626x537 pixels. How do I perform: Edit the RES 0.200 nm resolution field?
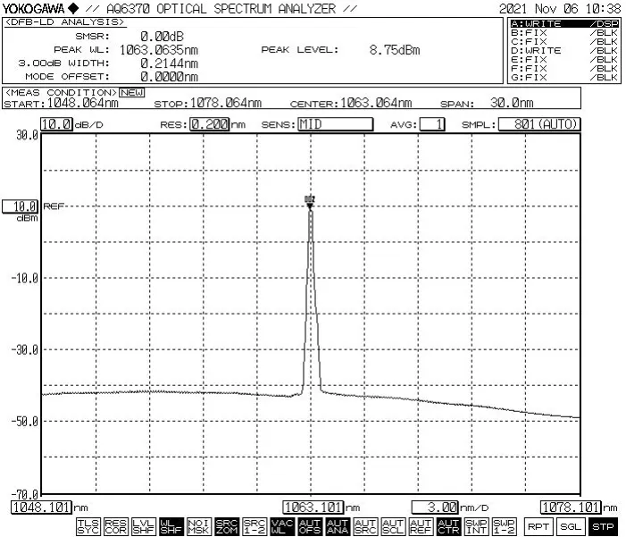click(210, 124)
